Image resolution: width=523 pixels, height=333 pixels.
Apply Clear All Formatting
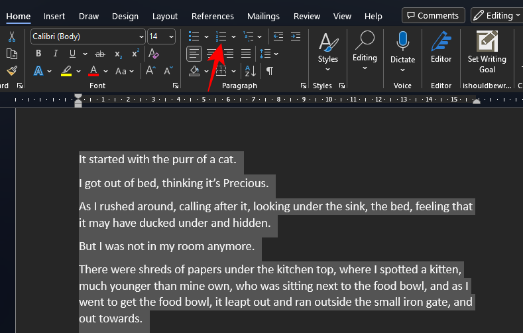pos(153,54)
